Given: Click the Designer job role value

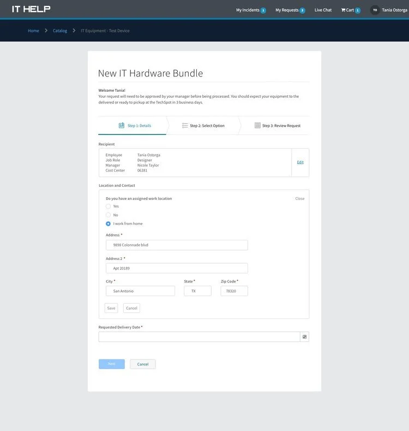Looking at the screenshot, I should click(145, 160).
